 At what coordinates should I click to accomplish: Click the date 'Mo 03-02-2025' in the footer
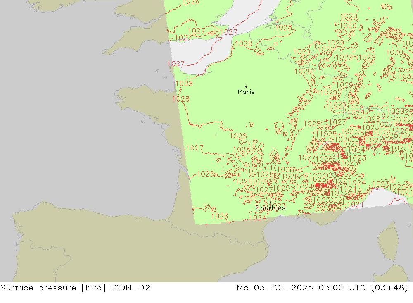pyautogui.click(x=275, y=287)
